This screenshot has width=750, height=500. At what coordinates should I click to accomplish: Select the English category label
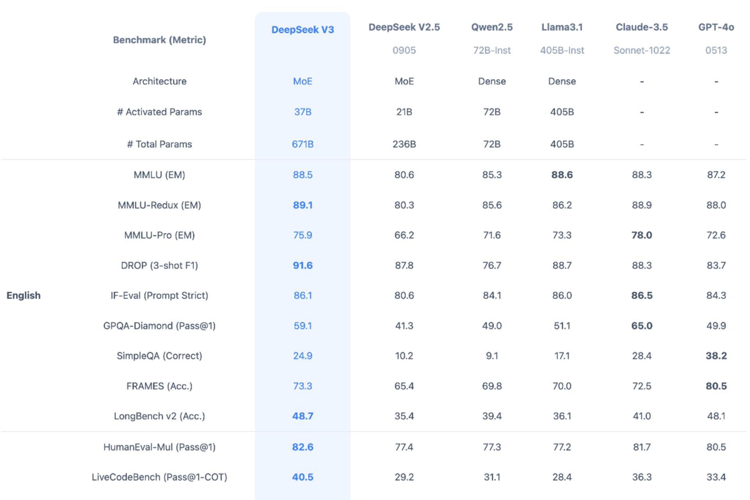(x=23, y=295)
